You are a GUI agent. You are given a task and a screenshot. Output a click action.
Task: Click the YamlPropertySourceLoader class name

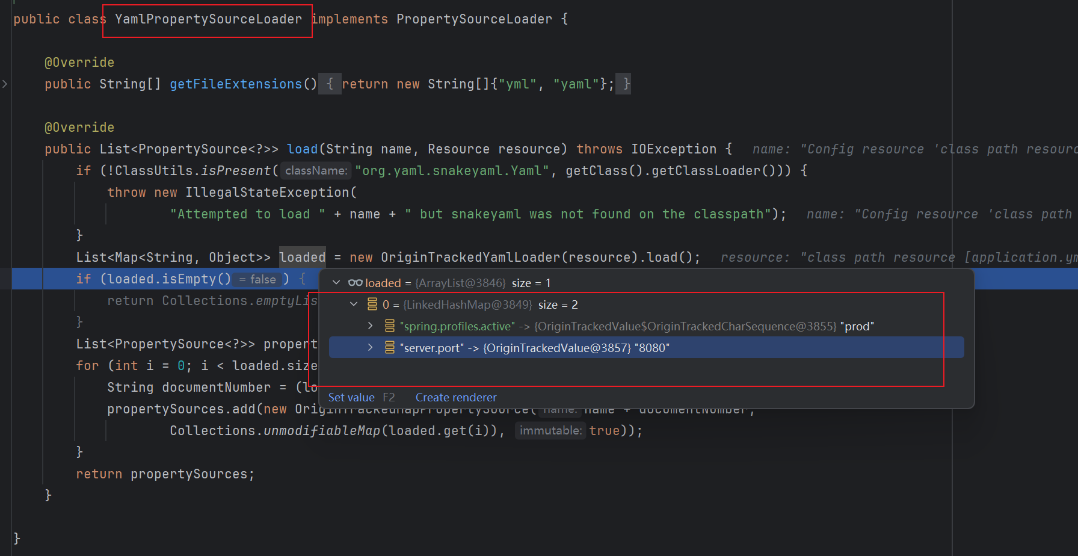(x=208, y=19)
